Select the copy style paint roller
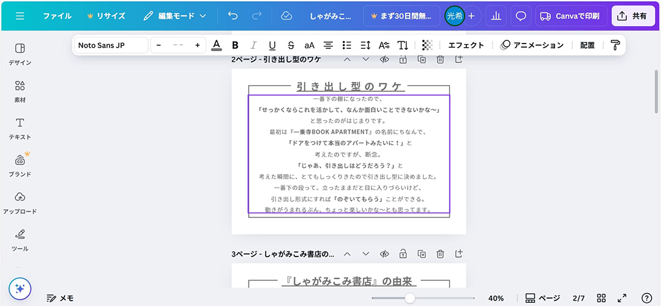The width and height of the screenshot is (661, 306). tap(616, 45)
